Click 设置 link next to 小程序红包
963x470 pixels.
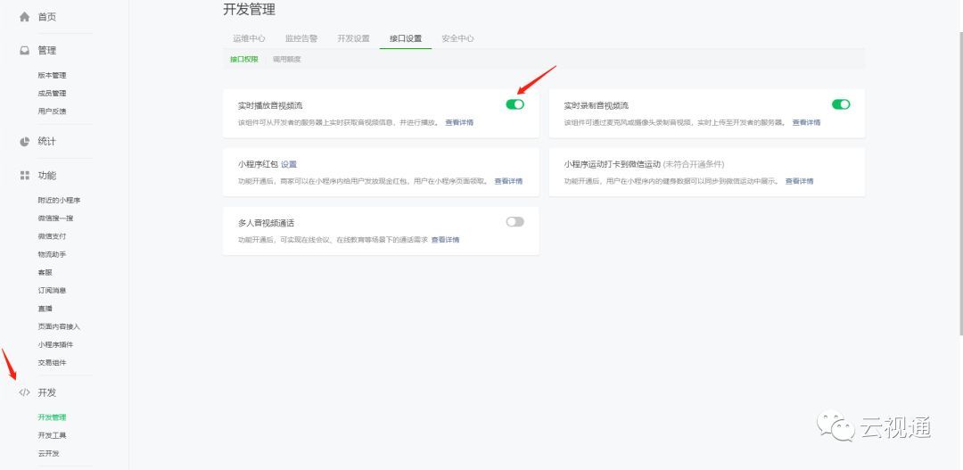pyautogui.click(x=289, y=165)
